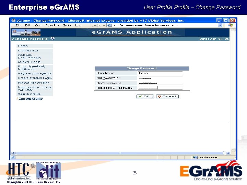The image size is (247, 185).
Task: Click the horizontal scrollbar thumb
Action: (120, 153)
